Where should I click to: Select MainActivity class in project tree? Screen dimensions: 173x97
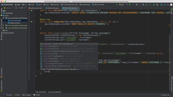point(14,23)
